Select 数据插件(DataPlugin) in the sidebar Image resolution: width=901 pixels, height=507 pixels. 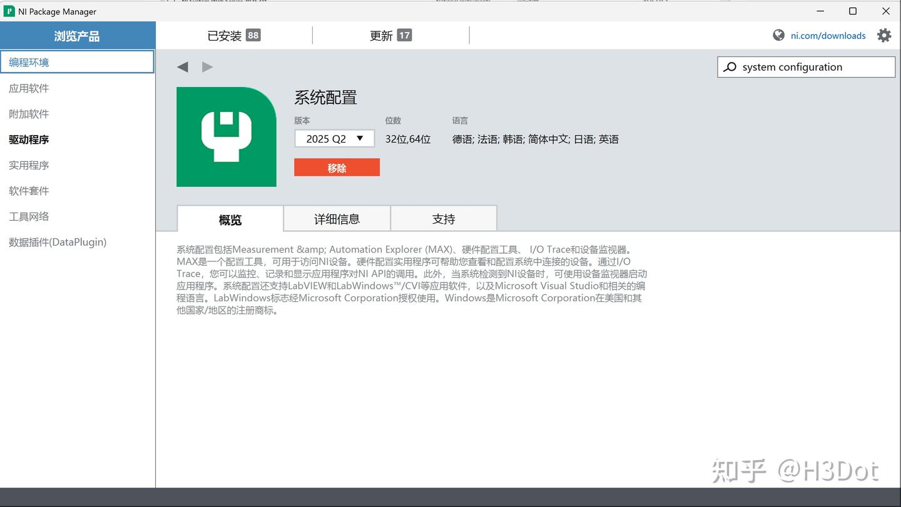57,242
